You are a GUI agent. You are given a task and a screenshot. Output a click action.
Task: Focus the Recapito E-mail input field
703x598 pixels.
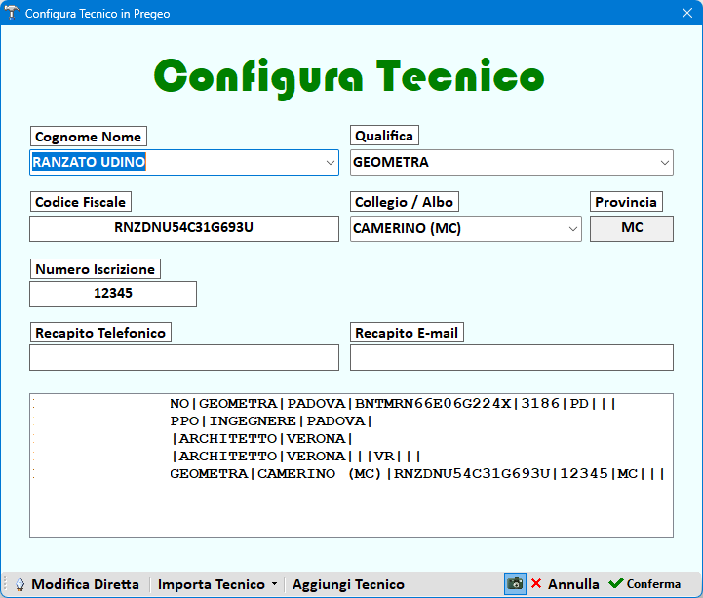point(512,358)
